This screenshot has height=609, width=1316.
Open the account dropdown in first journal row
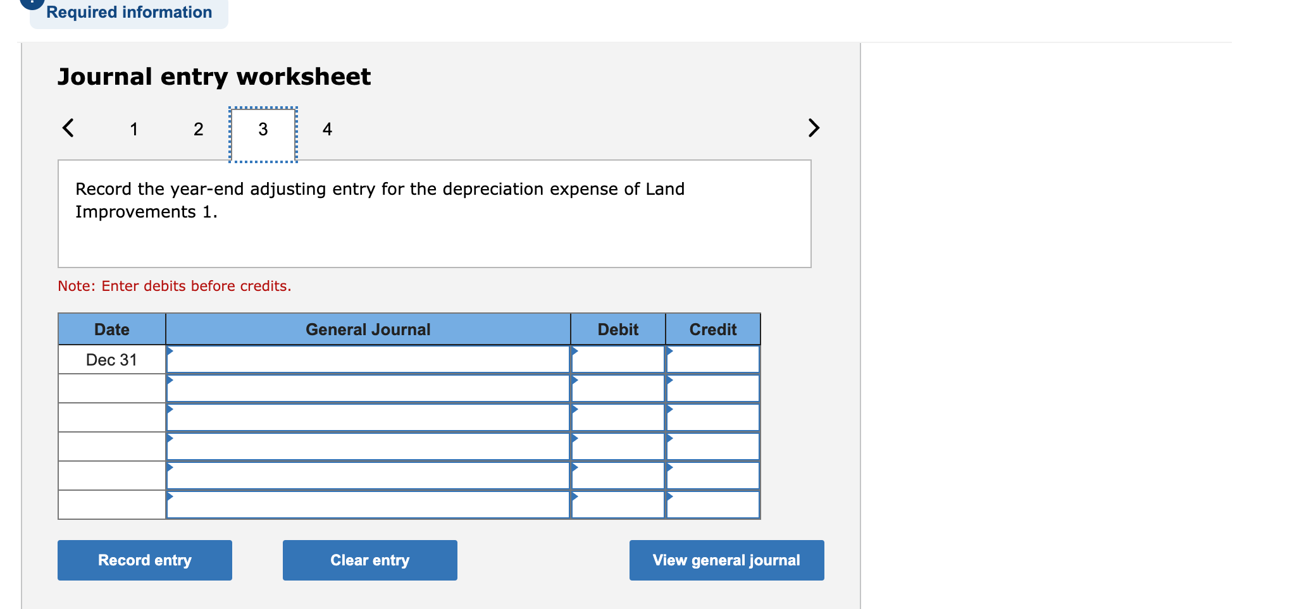[170, 351]
